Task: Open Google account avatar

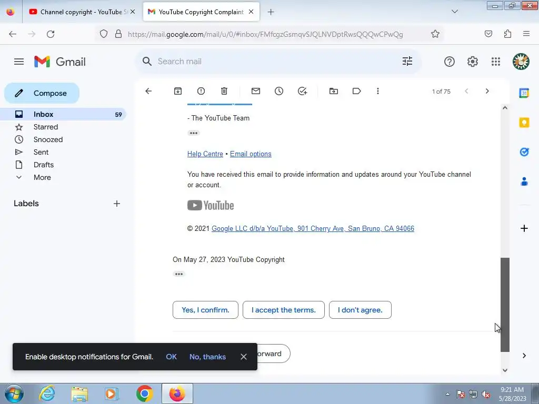Action: click(x=521, y=62)
